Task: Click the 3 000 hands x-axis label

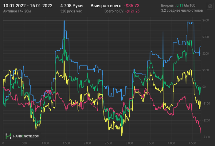Action: tap(129, 143)
